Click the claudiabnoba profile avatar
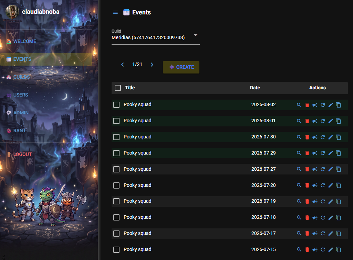Viewport: 353px width, 260px height. pyautogui.click(x=12, y=12)
